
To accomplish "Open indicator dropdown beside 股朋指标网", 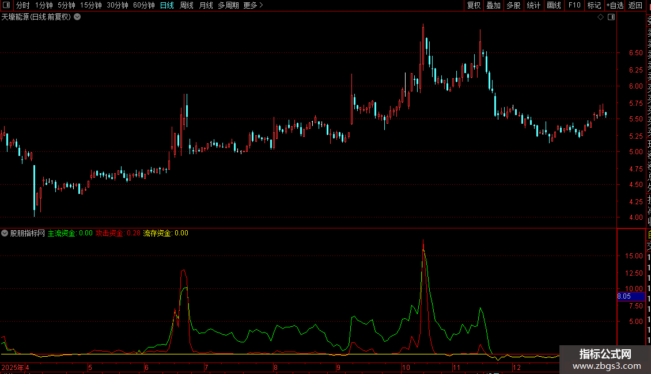I will [5, 233].
